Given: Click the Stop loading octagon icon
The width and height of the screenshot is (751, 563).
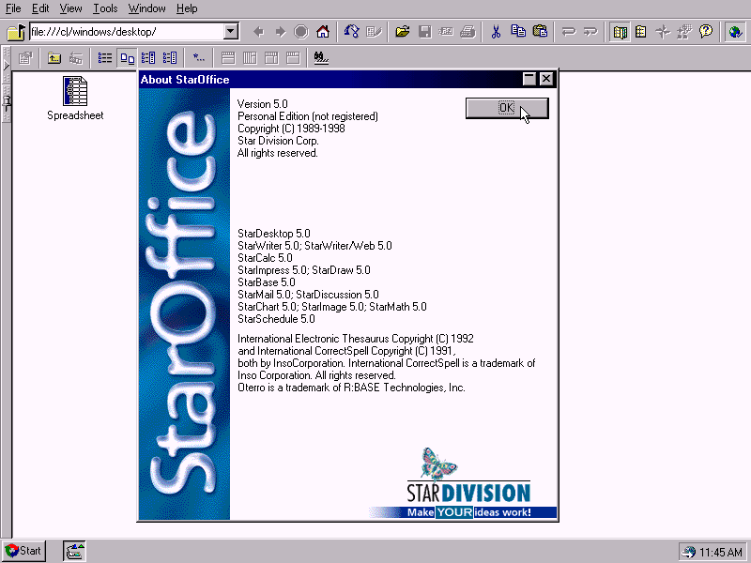Looking at the screenshot, I should click(301, 32).
